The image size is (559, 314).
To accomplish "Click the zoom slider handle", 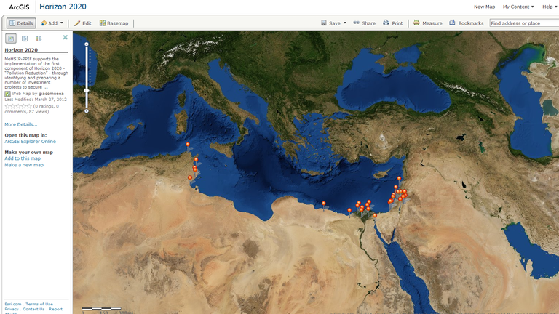I will pyautogui.click(x=87, y=90).
